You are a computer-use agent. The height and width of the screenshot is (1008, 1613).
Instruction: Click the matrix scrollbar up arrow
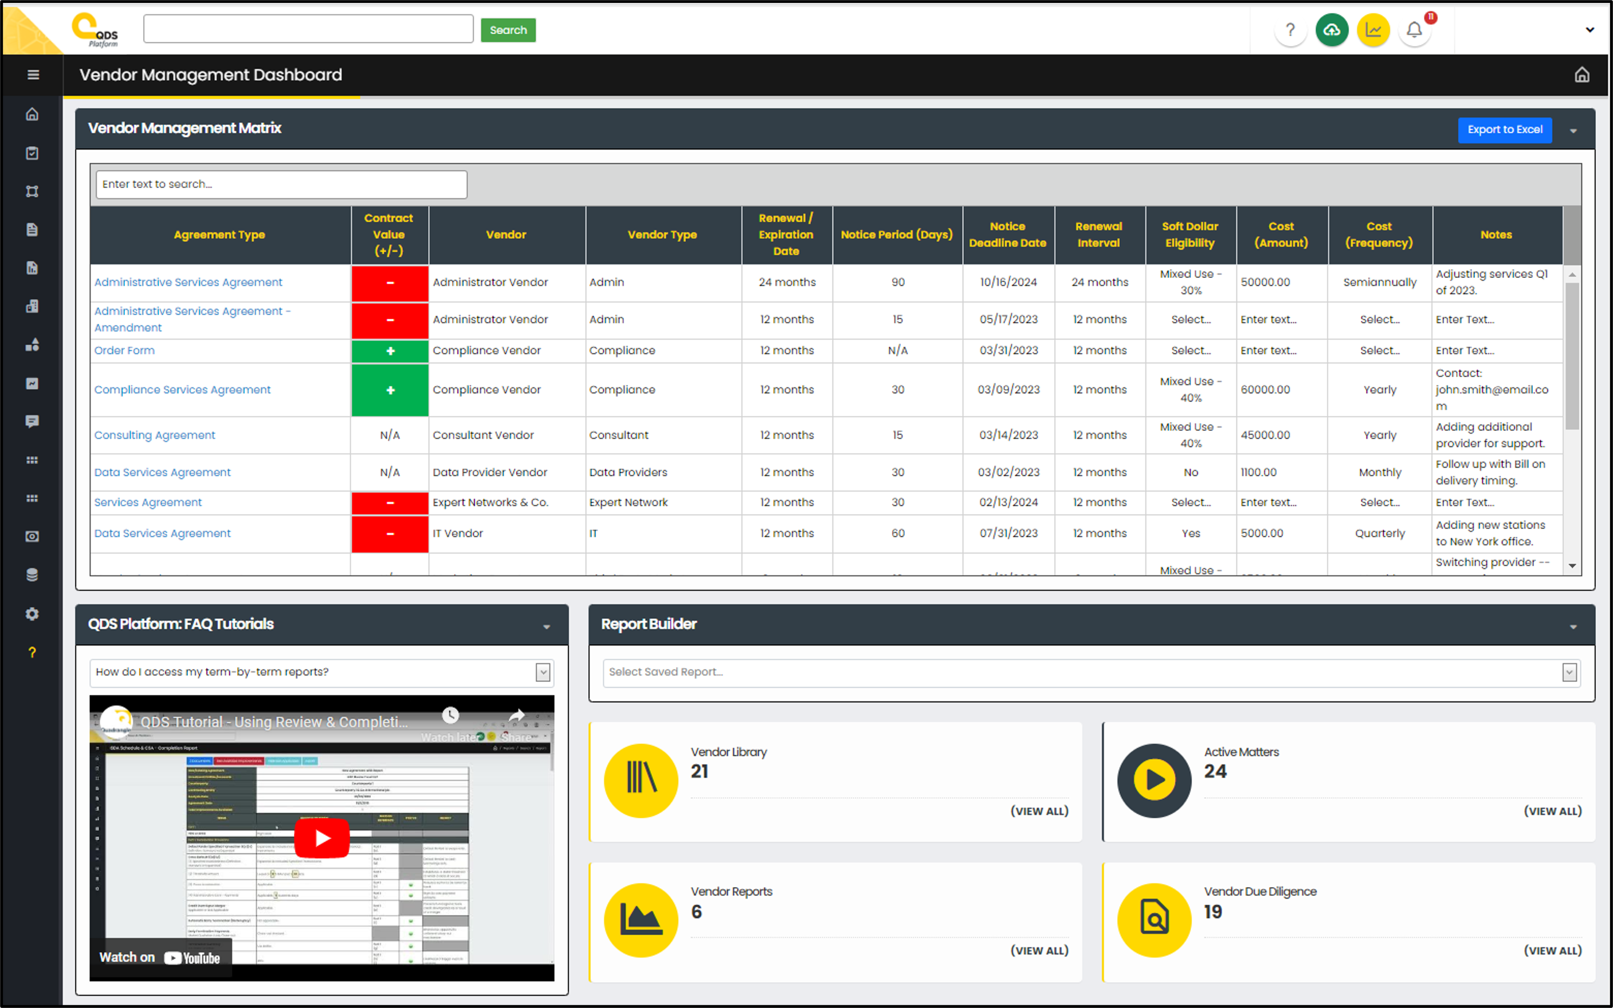coord(1572,274)
